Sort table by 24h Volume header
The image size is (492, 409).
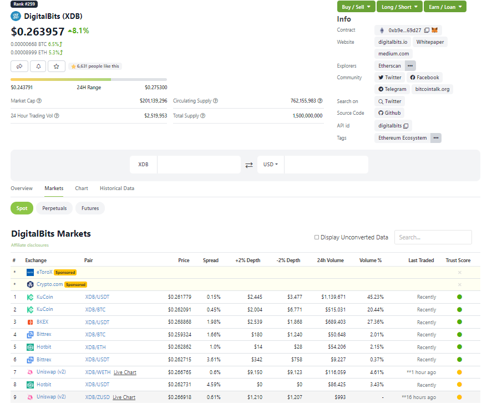coord(330,260)
